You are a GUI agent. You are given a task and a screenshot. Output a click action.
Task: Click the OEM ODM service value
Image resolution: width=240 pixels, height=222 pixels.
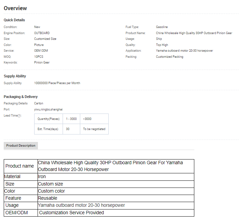[41, 51]
